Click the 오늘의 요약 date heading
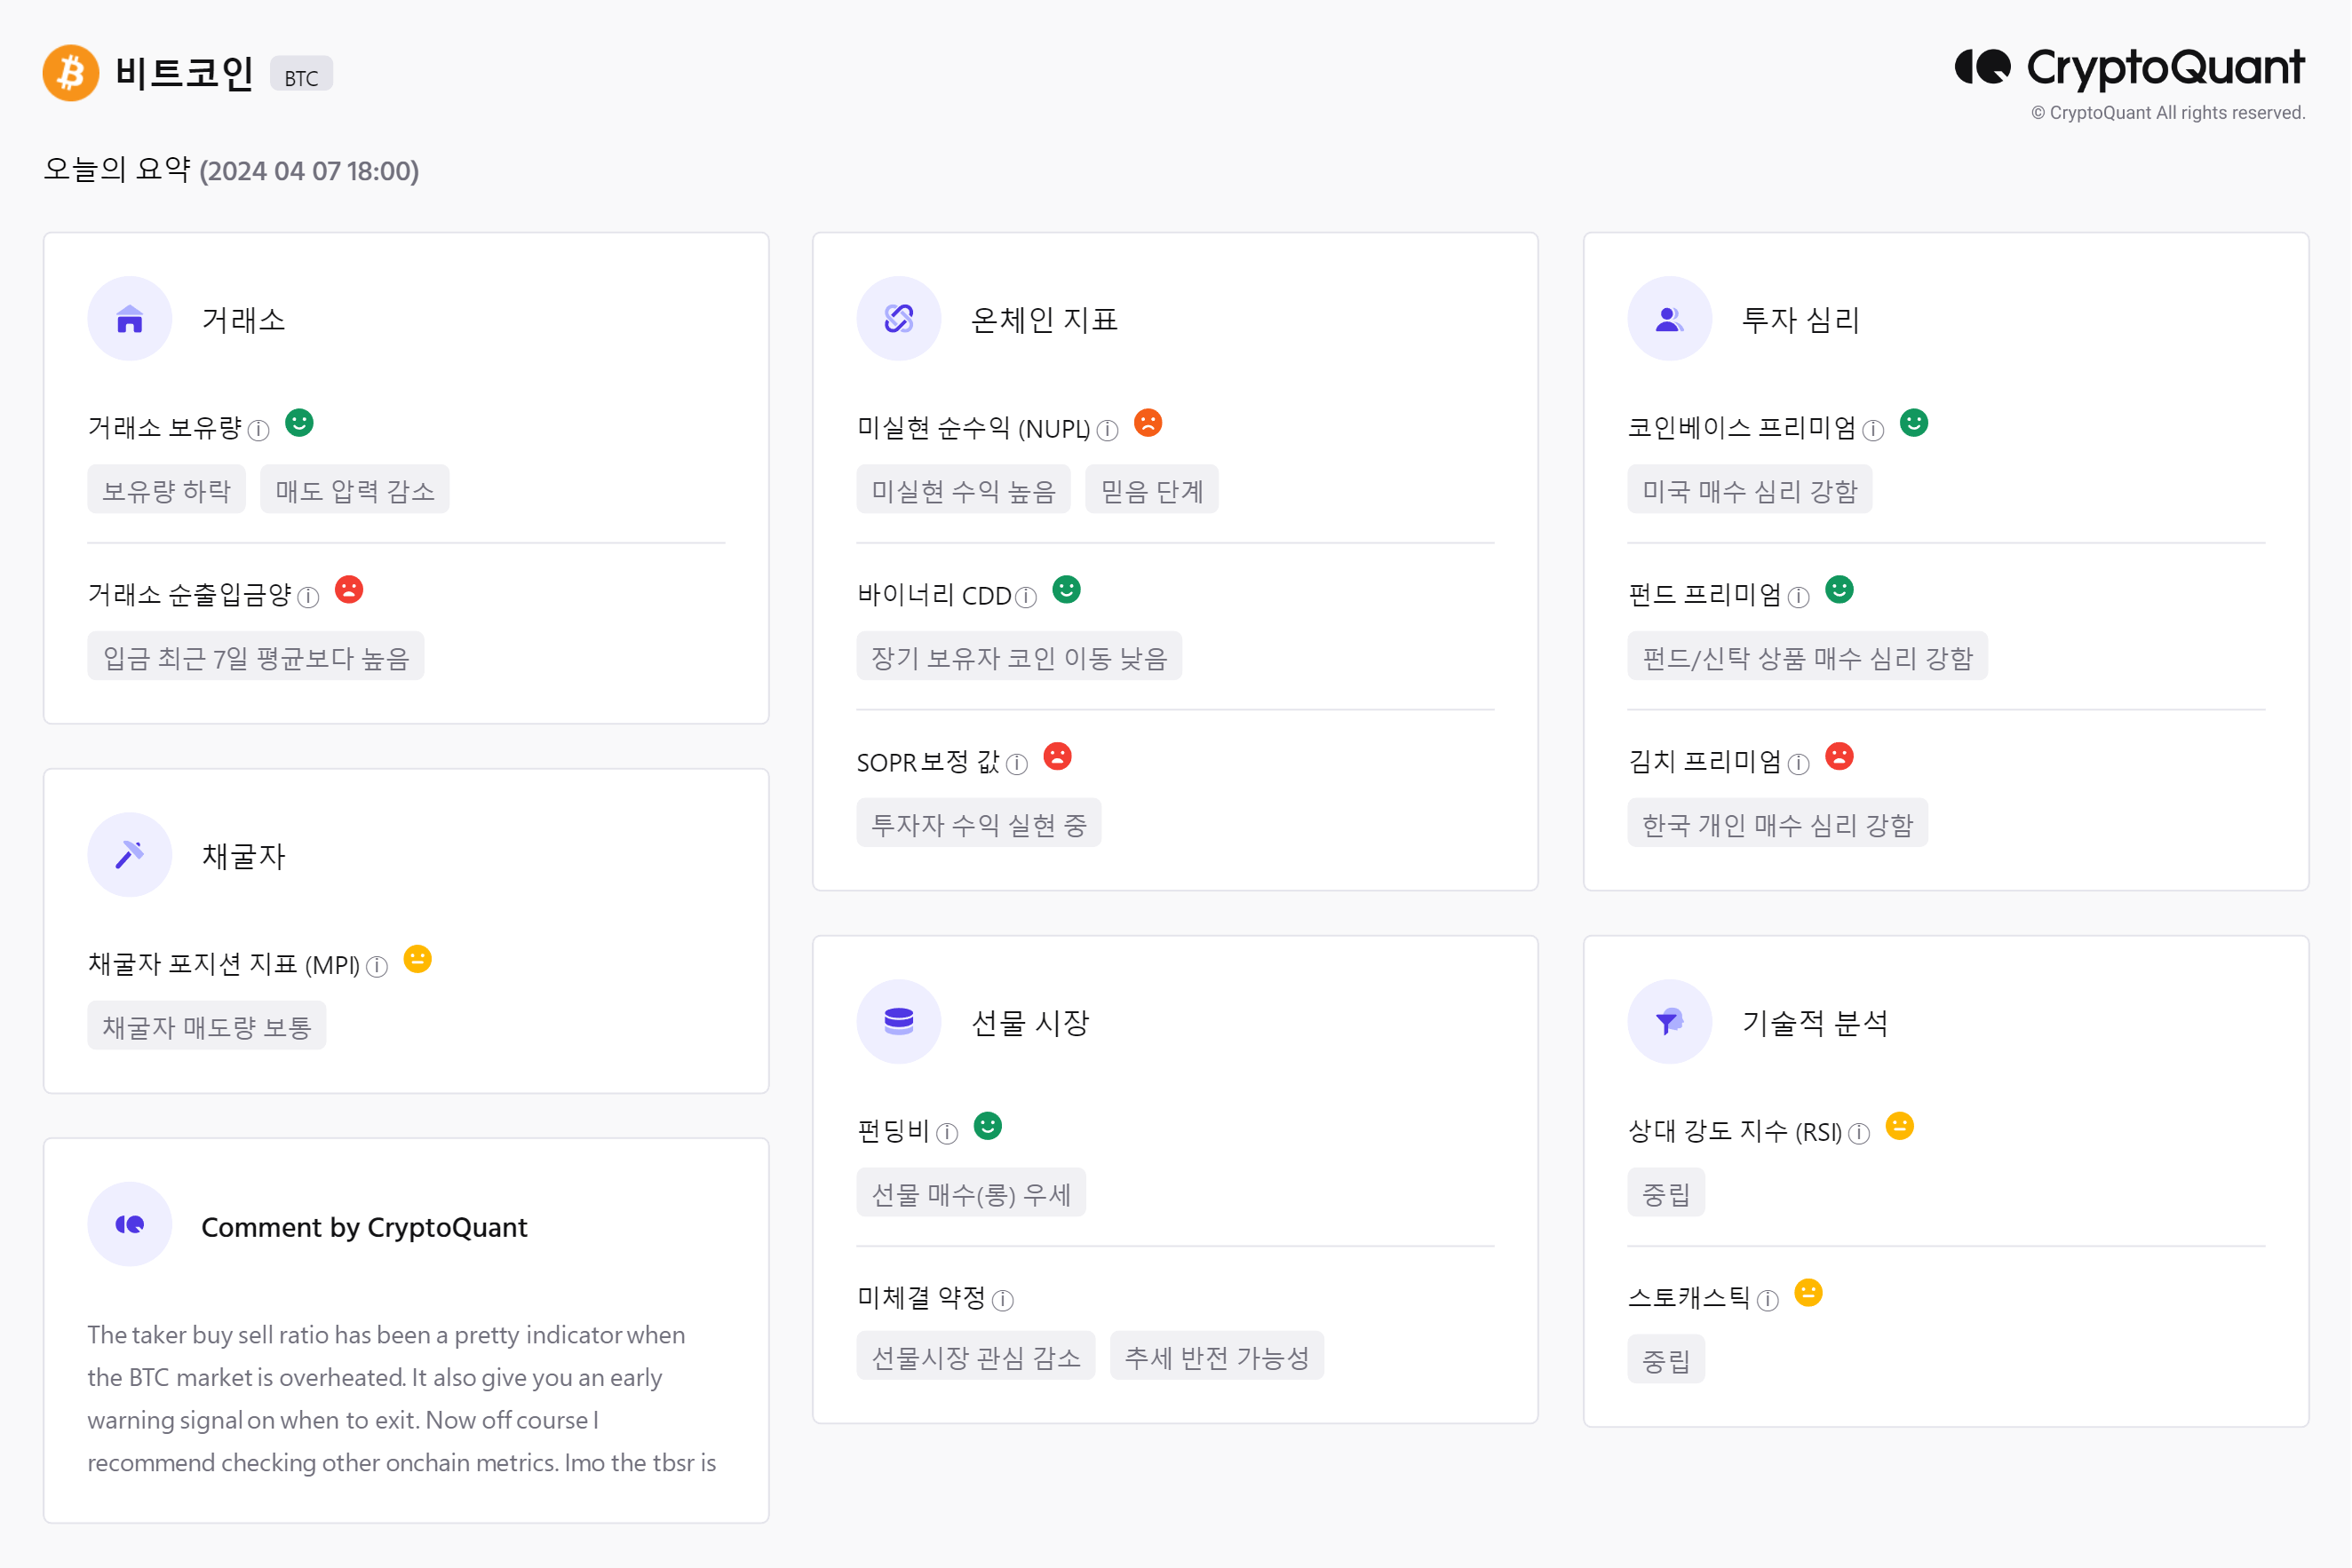Viewport: 2352px width, 1568px height. [x=231, y=170]
